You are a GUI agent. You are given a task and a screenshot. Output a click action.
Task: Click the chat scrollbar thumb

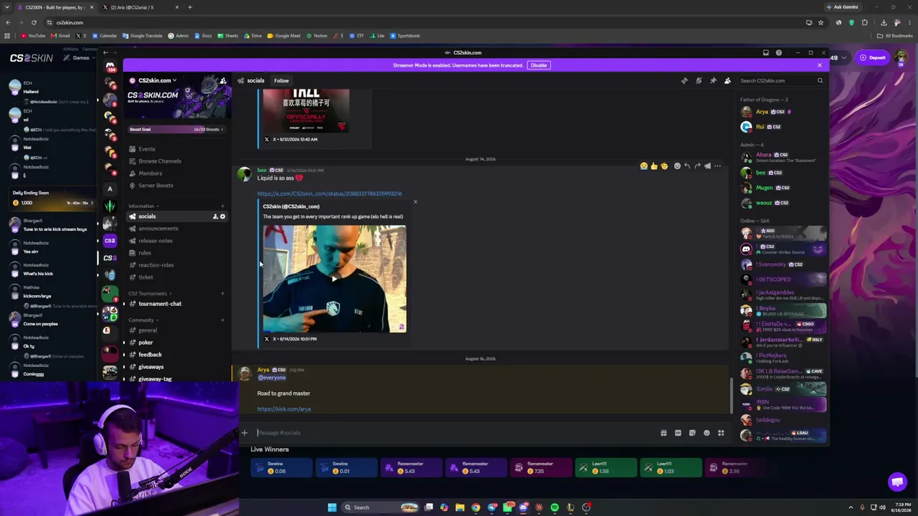point(732,396)
